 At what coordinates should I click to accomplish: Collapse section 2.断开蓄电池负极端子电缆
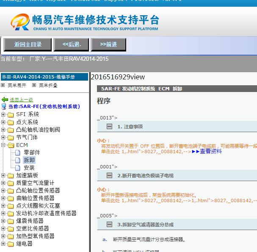point(110,176)
